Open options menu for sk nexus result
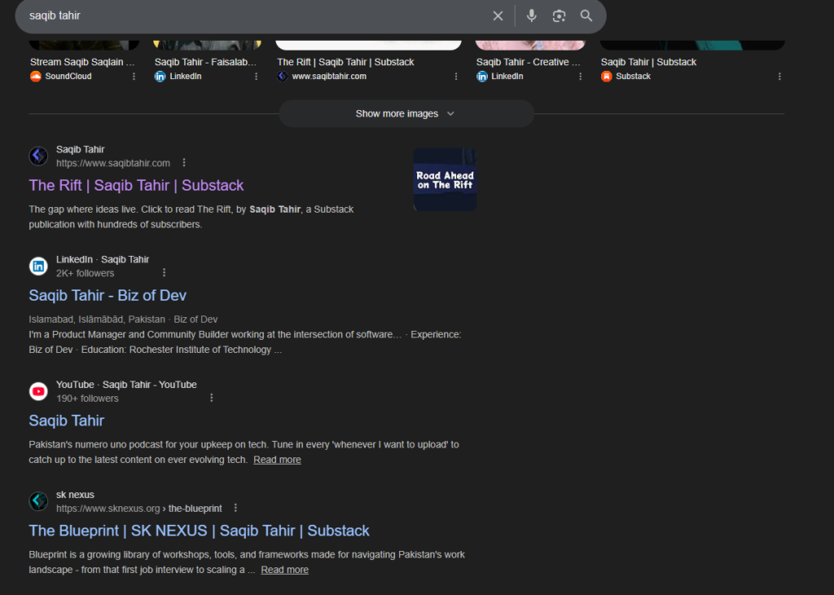The height and width of the screenshot is (595, 834). [x=235, y=509]
